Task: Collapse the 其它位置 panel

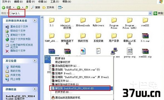Action: click(x=35, y=60)
